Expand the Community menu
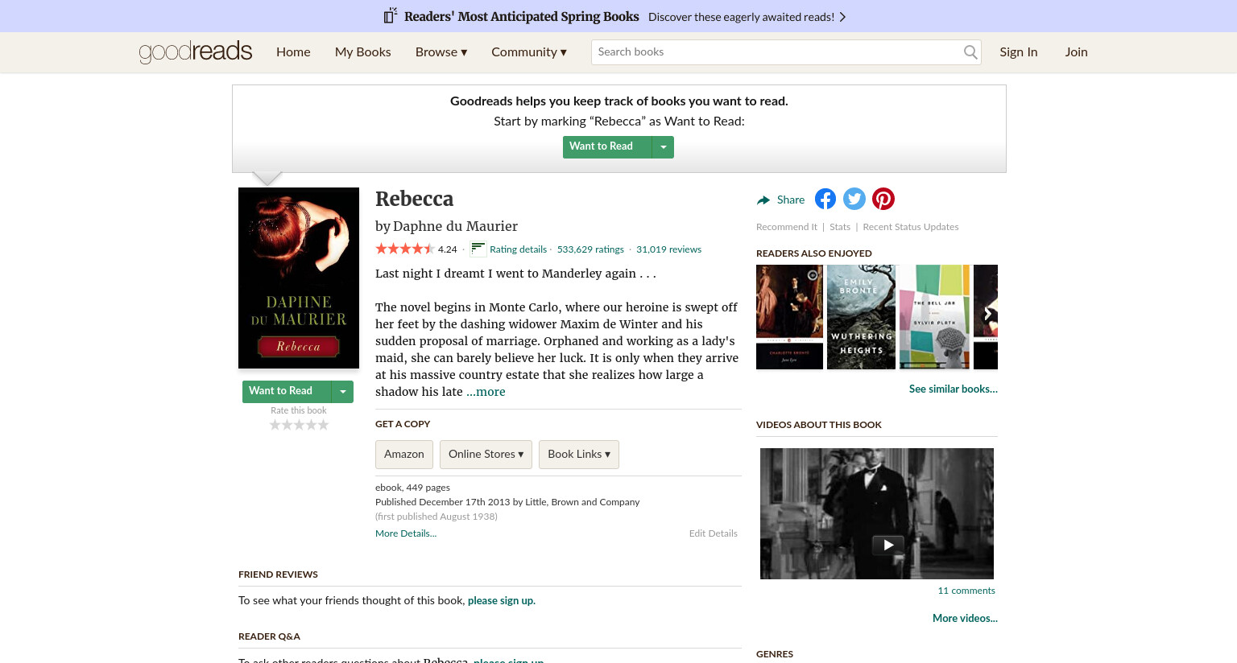The height and width of the screenshot is (663, 1237). click(529, 52)
